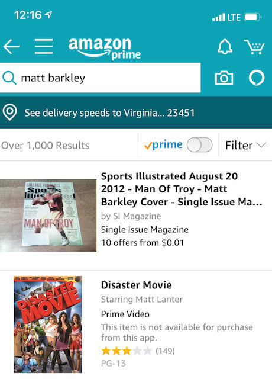Launch camera search icon
The width and height of the screenshot is (272, 379).
(x=224, y=78)
